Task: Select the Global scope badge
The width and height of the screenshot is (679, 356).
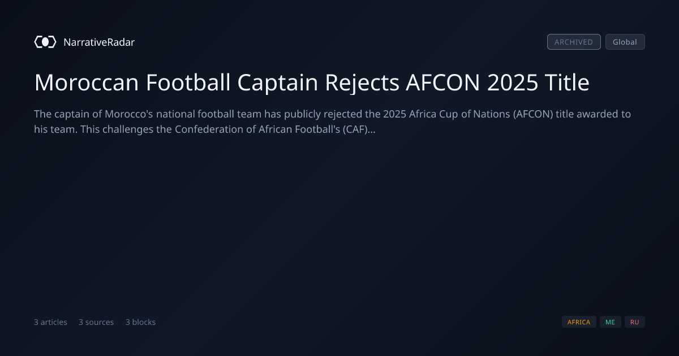Action: coord(625,42)
